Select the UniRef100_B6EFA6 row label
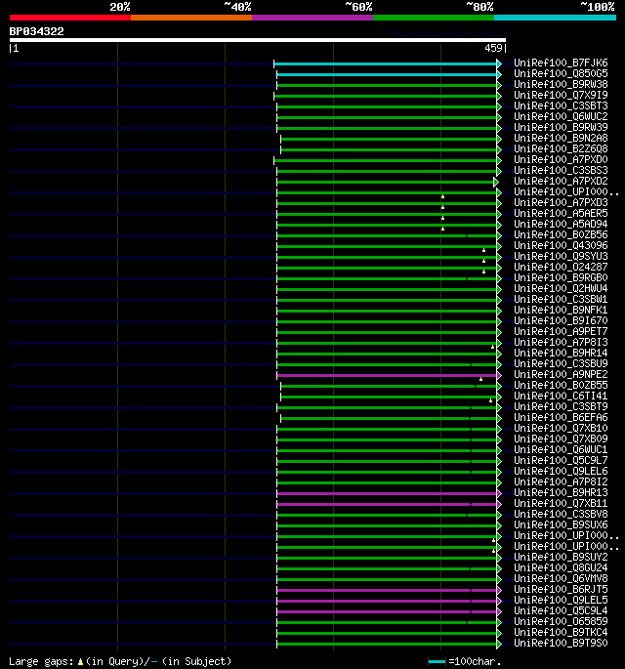This screenshot has height=669, width=625. [561, 418]
